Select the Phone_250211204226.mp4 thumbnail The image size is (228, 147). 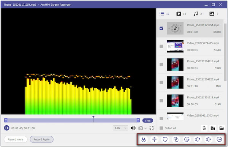point(175,82)
